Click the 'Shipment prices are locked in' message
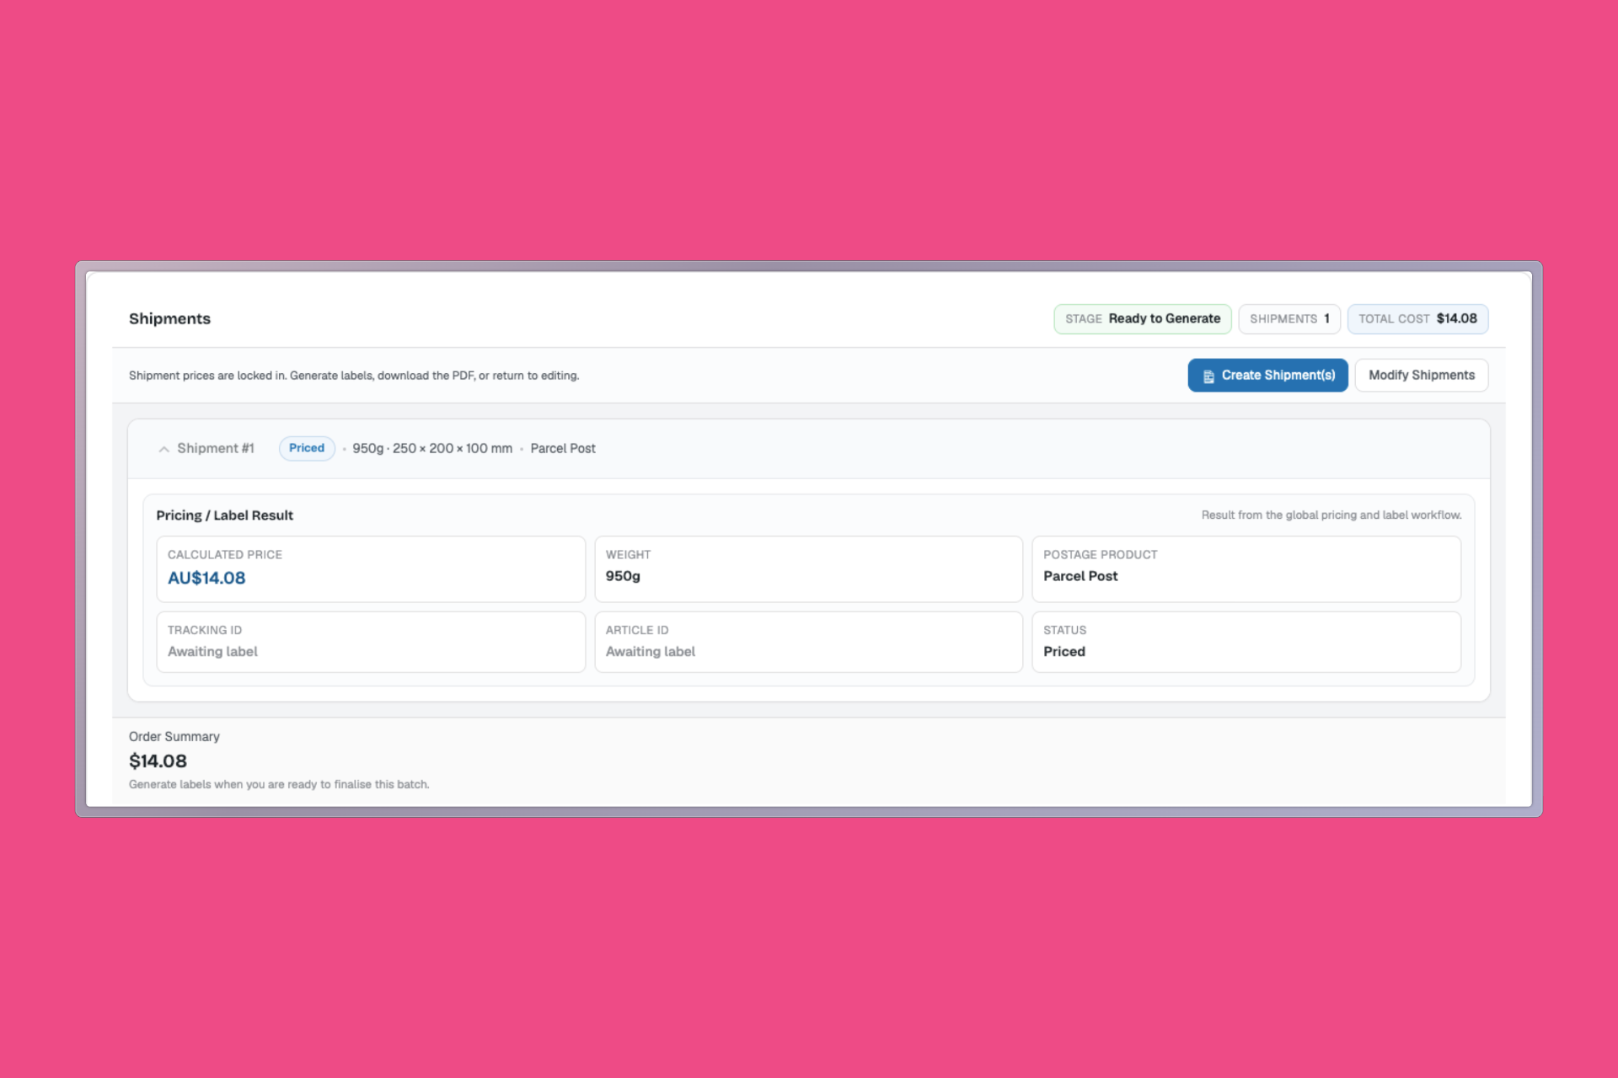Image resolution: width=1618 pixels, height=1078 pixels. (x=354, y=376)
